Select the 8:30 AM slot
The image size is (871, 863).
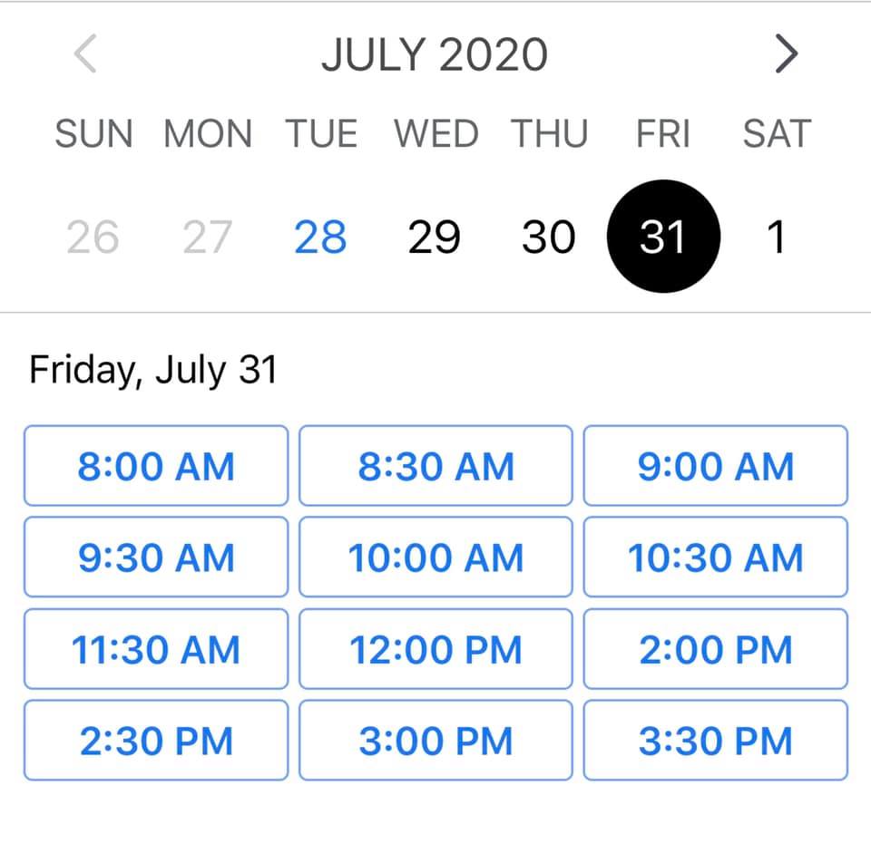435,466
